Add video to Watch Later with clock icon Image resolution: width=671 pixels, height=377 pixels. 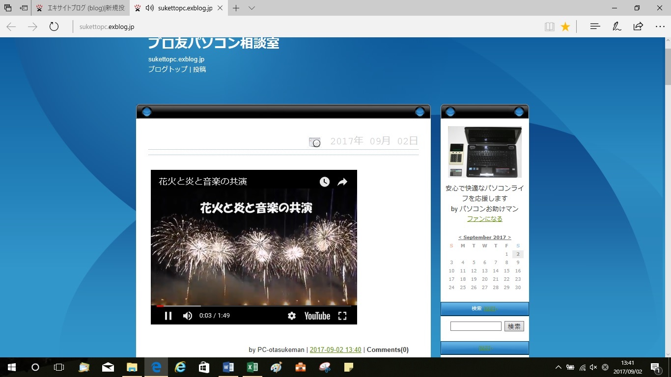325,182
